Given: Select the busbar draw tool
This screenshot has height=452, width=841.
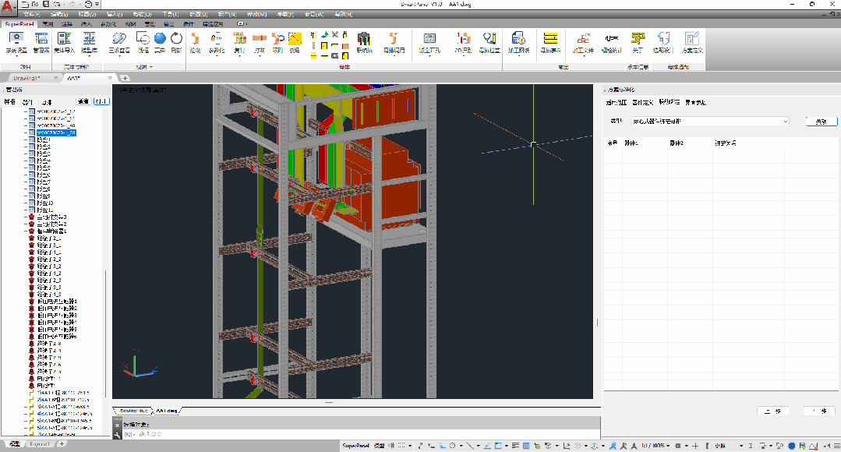Looking at the screenshot, I should (x=195, y=42).
